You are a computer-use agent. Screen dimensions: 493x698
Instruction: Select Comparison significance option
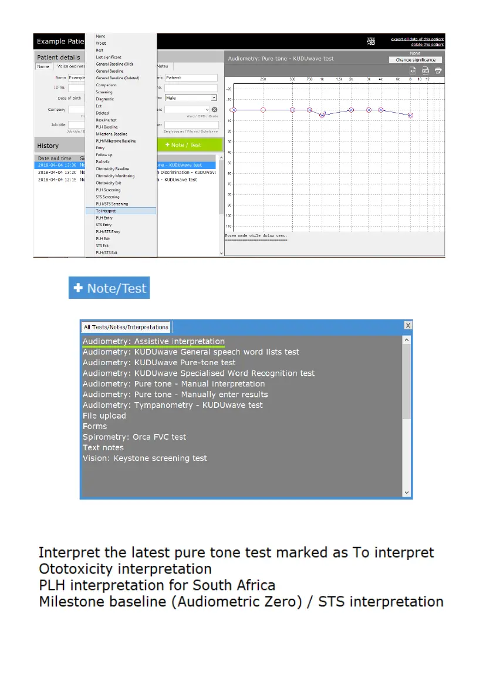tap(106, 85)
